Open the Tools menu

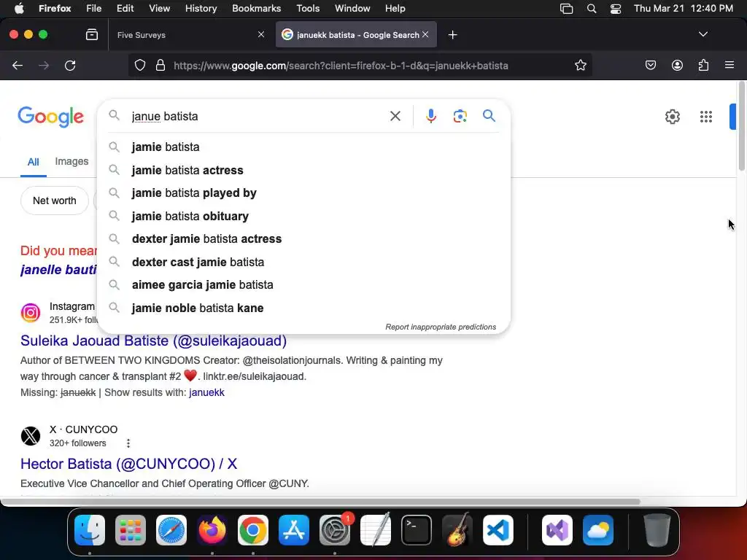(x=308, y=8)
